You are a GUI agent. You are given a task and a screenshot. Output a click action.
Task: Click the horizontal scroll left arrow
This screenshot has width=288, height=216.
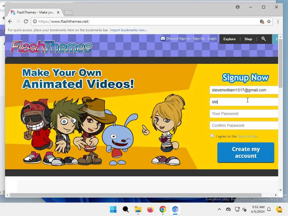tap(7, 195)
